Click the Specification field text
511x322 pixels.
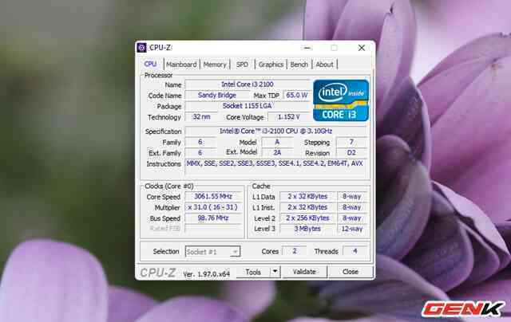(x=275, y=131)
